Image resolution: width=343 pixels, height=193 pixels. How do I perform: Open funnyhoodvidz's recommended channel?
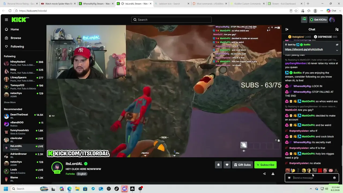tap(23, 132)
